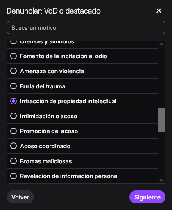
Task: Click the scroll down arrow in the list
Action: pyautogui.click(x=161, y=180)
